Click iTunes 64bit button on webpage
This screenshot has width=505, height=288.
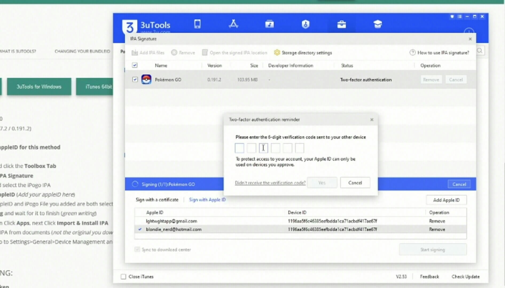tap(95, 87)
